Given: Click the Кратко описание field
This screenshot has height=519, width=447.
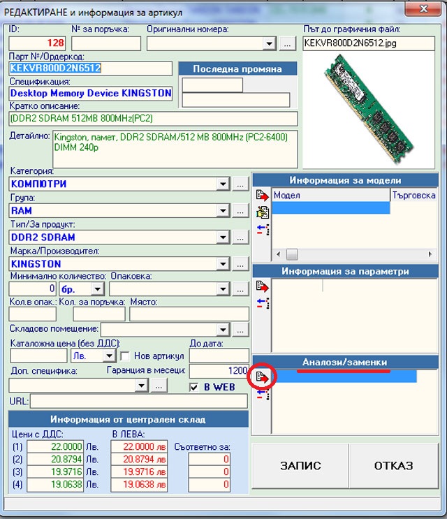Looking at the screenshot, I should [x=153, y=119].
